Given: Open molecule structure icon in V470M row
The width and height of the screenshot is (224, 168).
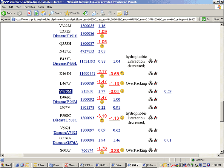Looking at the screenshot, I should pyautogui.click(x=151, y=91).
